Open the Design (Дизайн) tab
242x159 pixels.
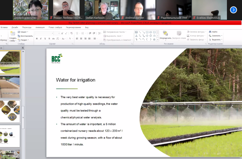tap(15, 27)
